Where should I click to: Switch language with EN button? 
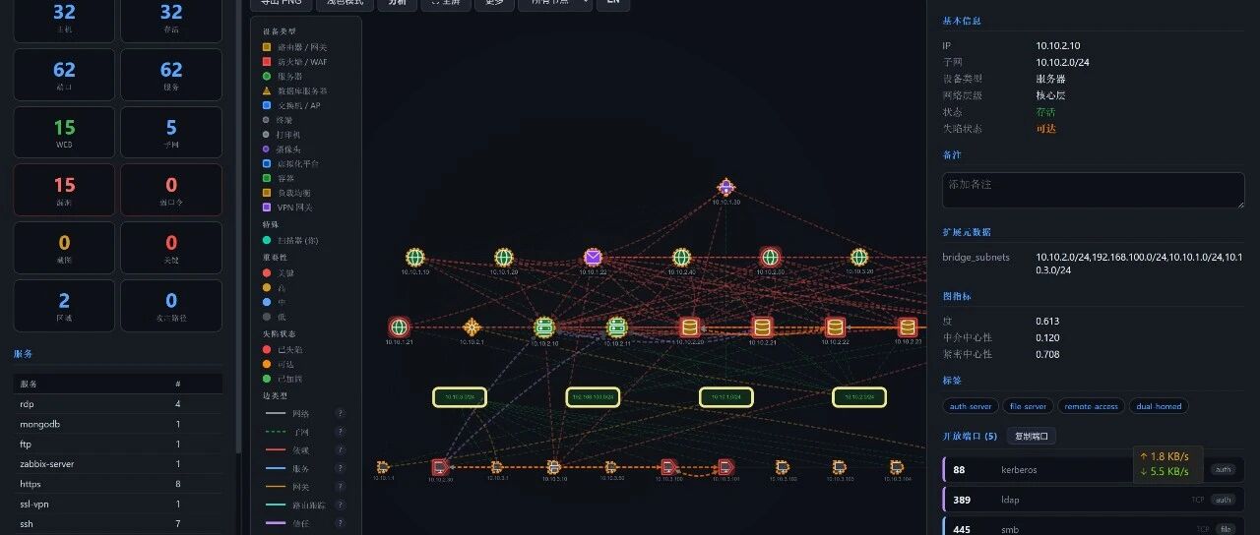coord(613,3)
